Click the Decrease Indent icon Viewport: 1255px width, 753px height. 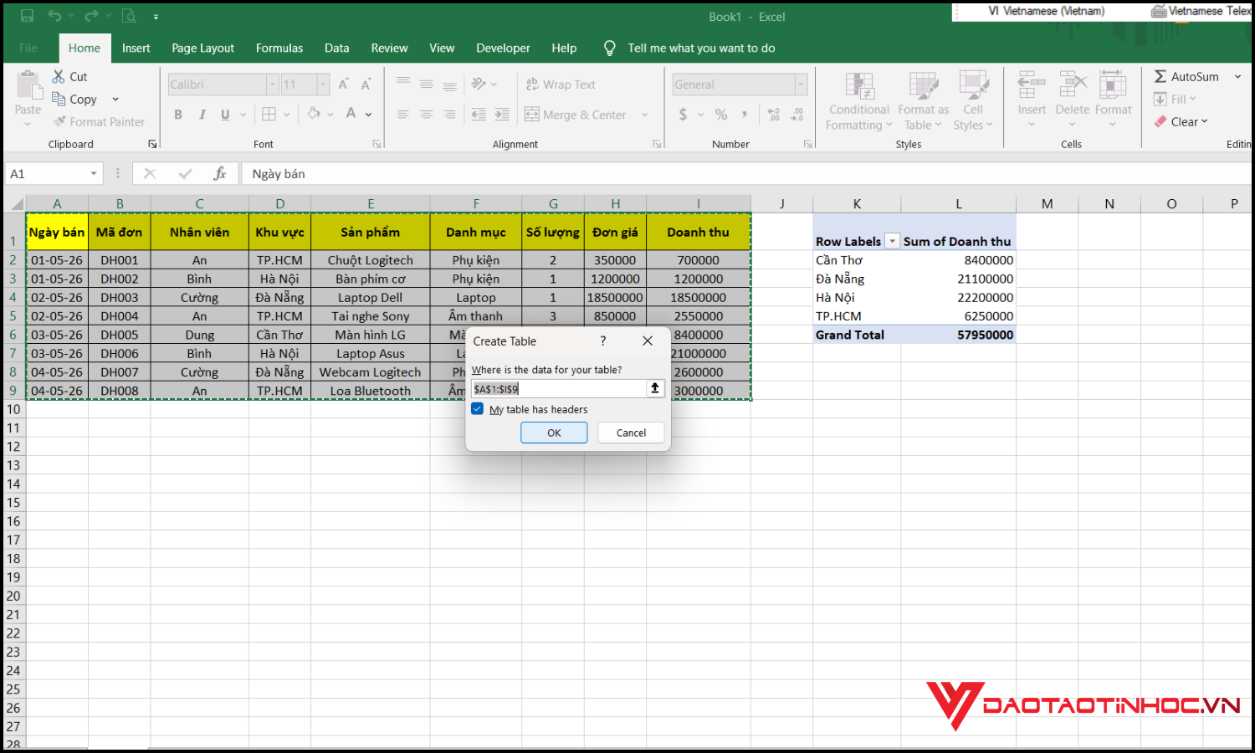tap(479, 115)
